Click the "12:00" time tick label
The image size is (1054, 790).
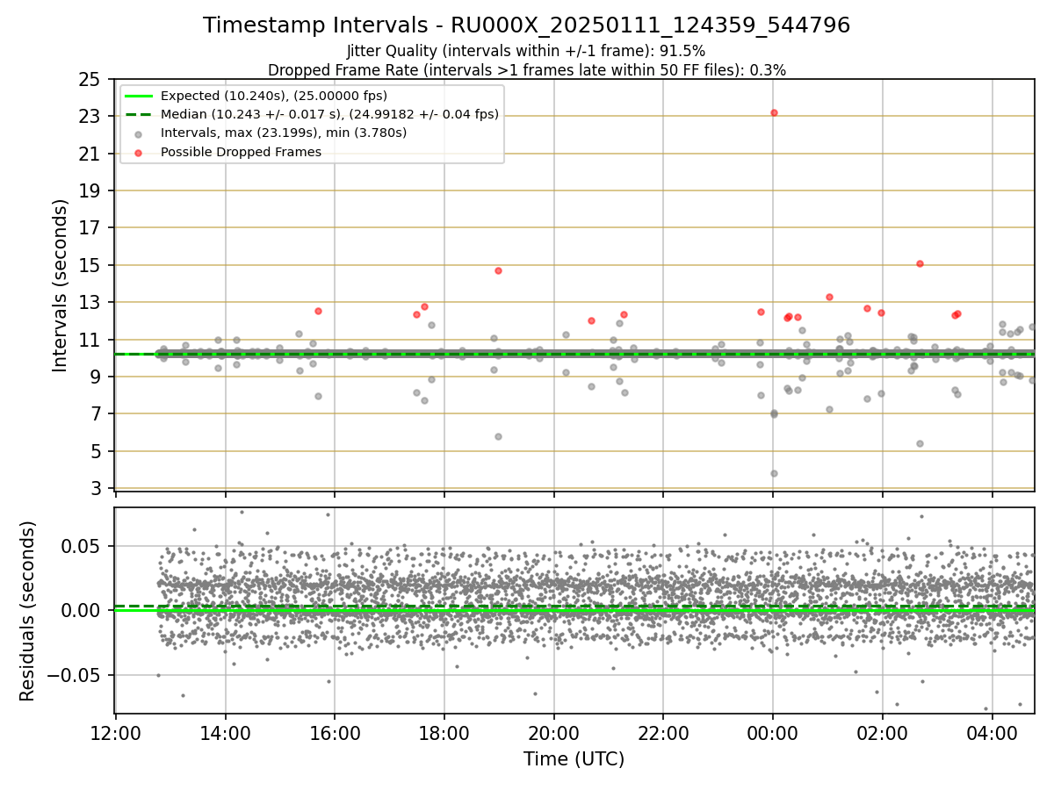(x=116, y=731)
